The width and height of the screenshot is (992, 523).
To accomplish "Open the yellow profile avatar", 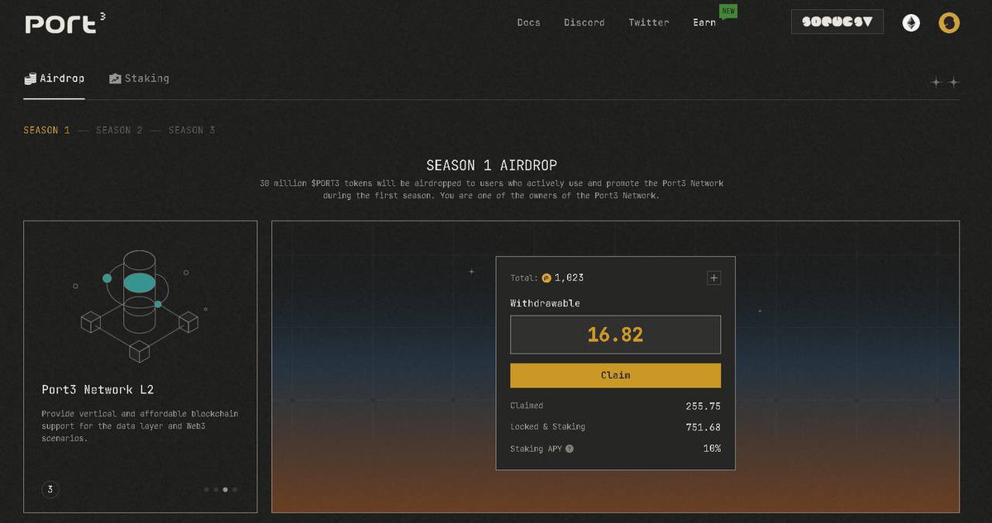I will click(949, 22).
